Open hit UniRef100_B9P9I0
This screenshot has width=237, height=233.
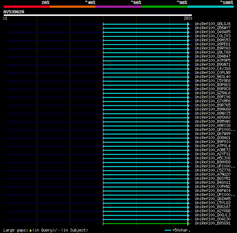tap(213, 142)
